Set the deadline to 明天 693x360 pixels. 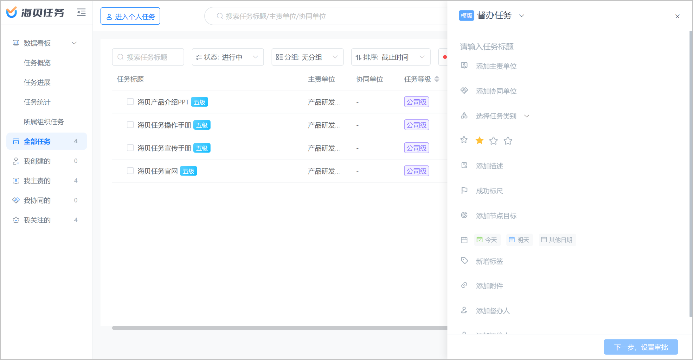point(519,240)
